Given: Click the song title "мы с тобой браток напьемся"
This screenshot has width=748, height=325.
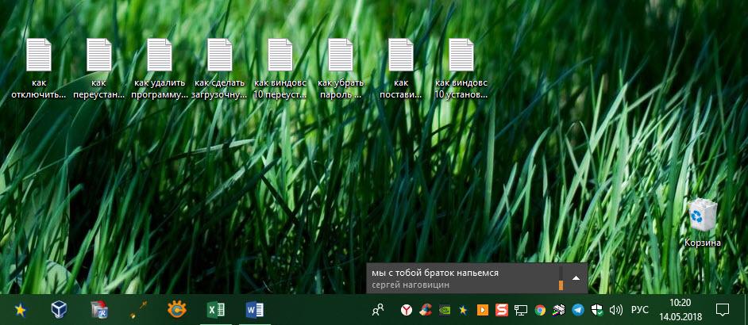Looking at the screenshot, I should [435, 272].
